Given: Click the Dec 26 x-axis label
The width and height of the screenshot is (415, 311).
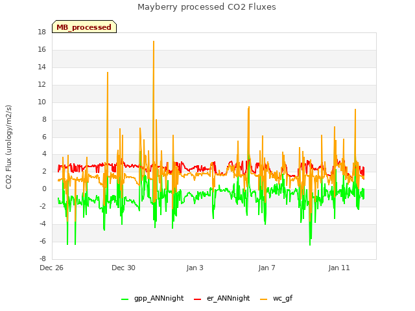Looking at the screenshot, I should click(x=51, y=268).
